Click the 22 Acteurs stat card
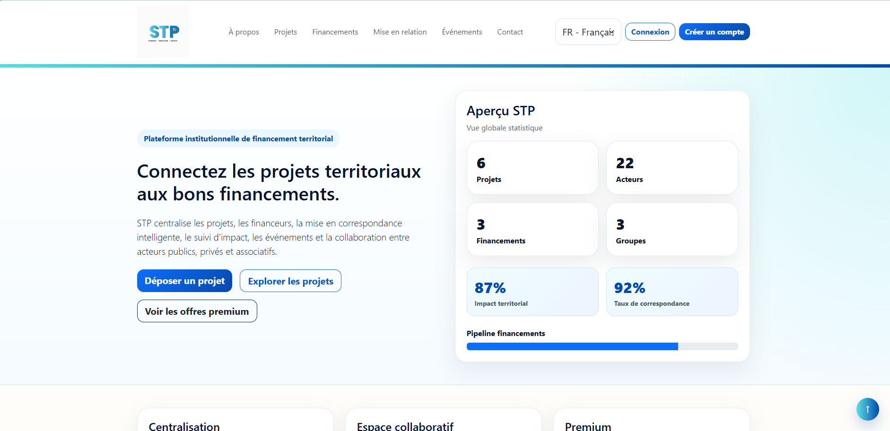The image size is (890, 431). (x=672, y=168)
